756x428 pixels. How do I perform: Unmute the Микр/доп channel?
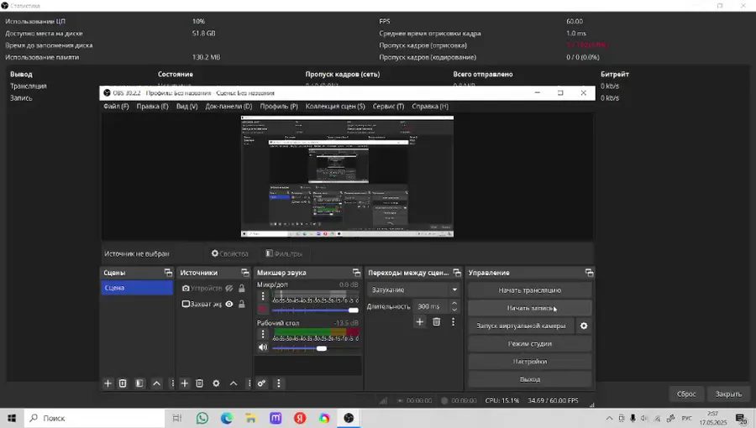(262, 310)
